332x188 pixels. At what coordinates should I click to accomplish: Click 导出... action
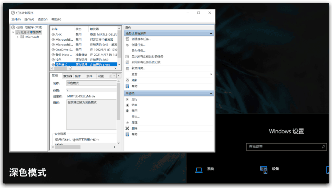point(135,117)
